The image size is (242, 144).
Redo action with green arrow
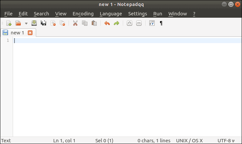116,23
